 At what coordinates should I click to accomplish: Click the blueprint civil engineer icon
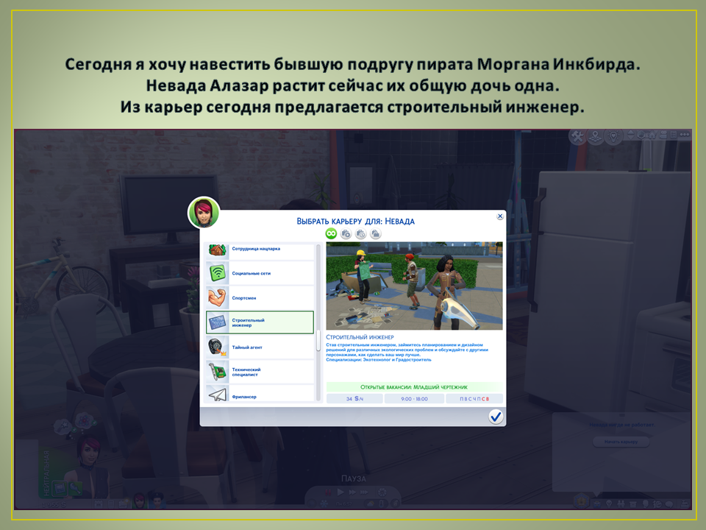(218, 322)
